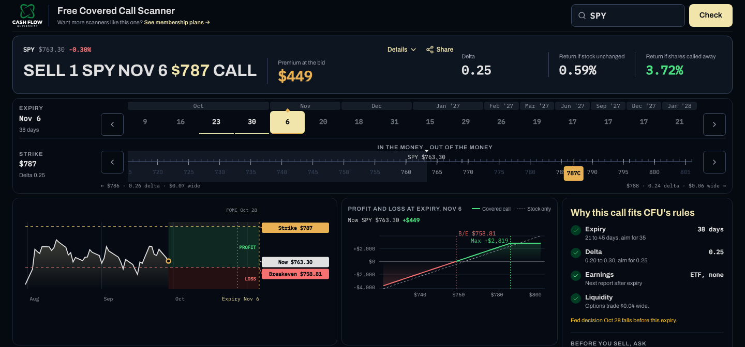Set strike to 800 on ruler
The width and height of the screenshot is (745, 347).
pyautogui.click(x=654, y=172)
